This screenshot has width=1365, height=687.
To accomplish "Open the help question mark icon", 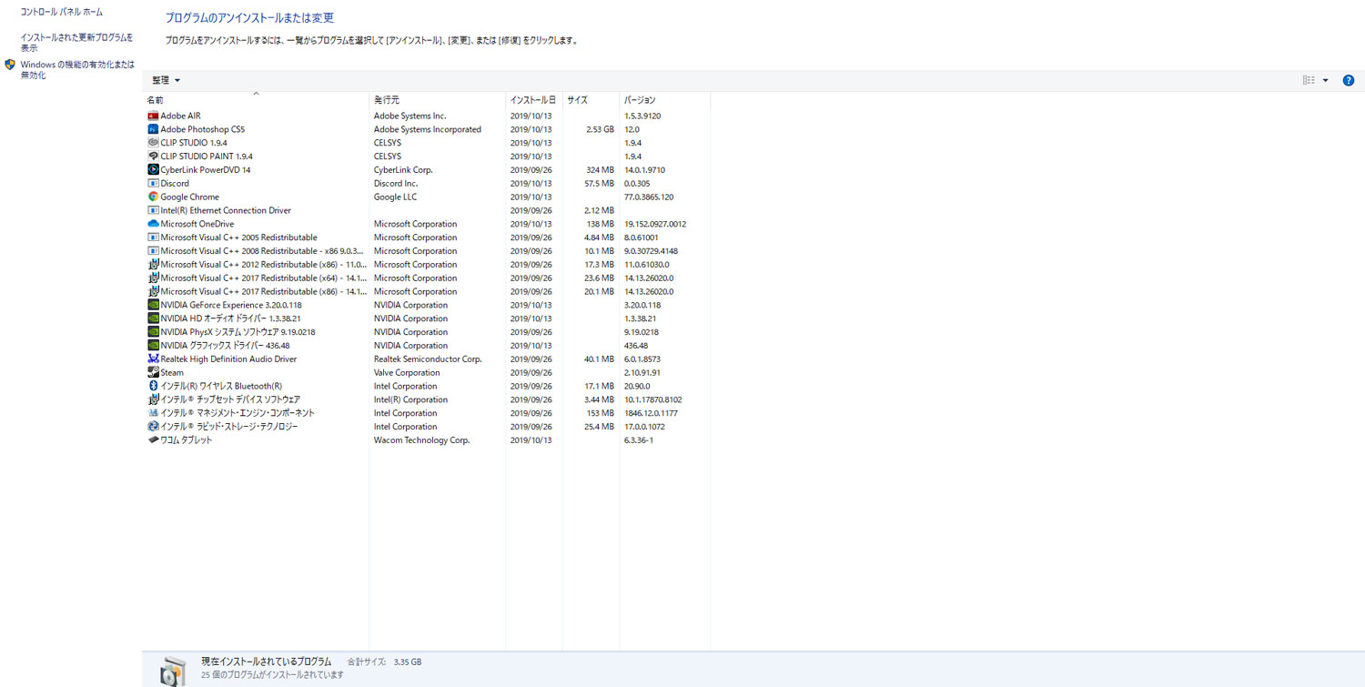I will click(1348, 80).
